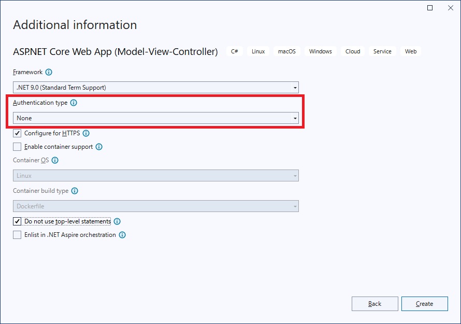Screen dimensions: 461x324
Task: Click the Authentication type label
Action: [x=40, y=103]
